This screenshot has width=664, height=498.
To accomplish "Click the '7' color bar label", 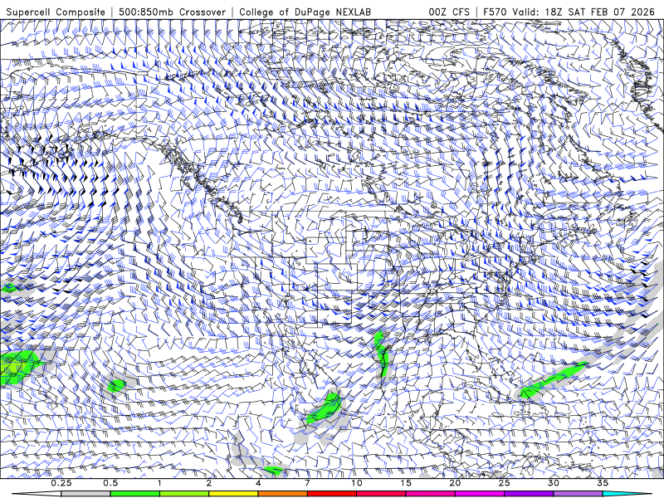I will coord(307,483).
